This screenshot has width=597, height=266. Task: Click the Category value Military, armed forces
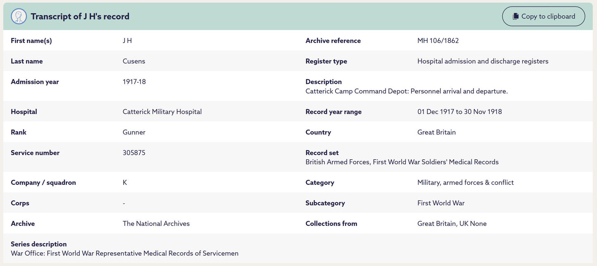[x=466, y=182]
